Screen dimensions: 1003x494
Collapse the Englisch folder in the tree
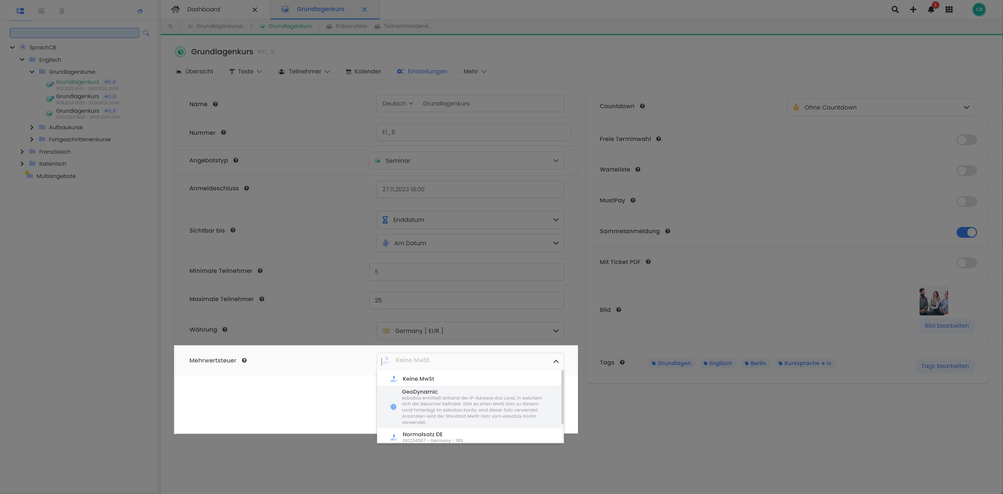[22, 59]
